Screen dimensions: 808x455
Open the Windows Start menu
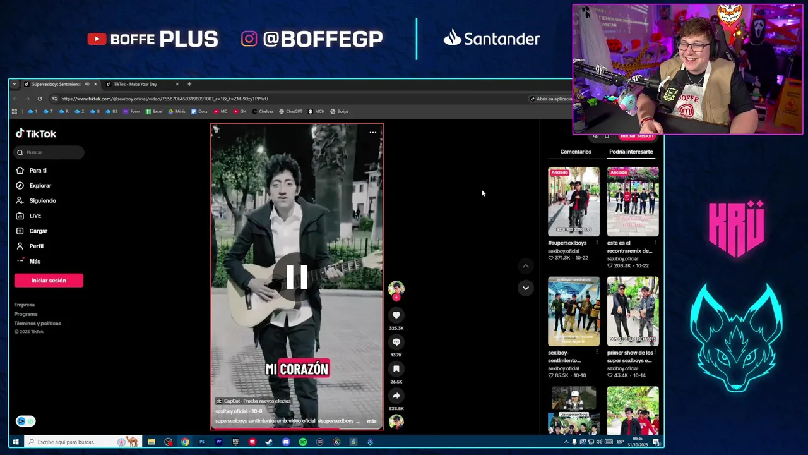point(15,442)
